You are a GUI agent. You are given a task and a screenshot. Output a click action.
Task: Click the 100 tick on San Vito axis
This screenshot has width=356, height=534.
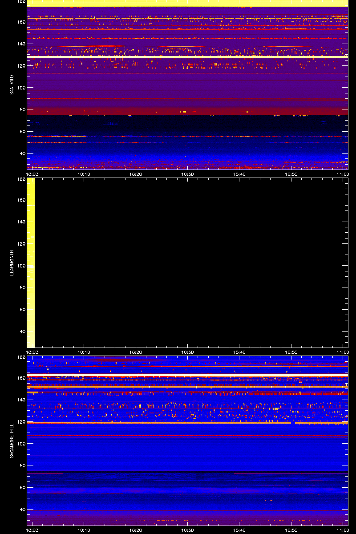[20, 88]
